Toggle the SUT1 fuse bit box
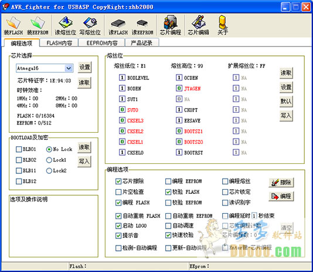Image resolution: width=313 pixels, height=272 pixels. click(122, 99)
